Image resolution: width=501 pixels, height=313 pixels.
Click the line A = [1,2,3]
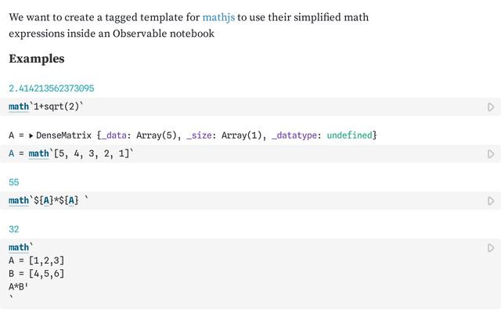tap(37, 261)
